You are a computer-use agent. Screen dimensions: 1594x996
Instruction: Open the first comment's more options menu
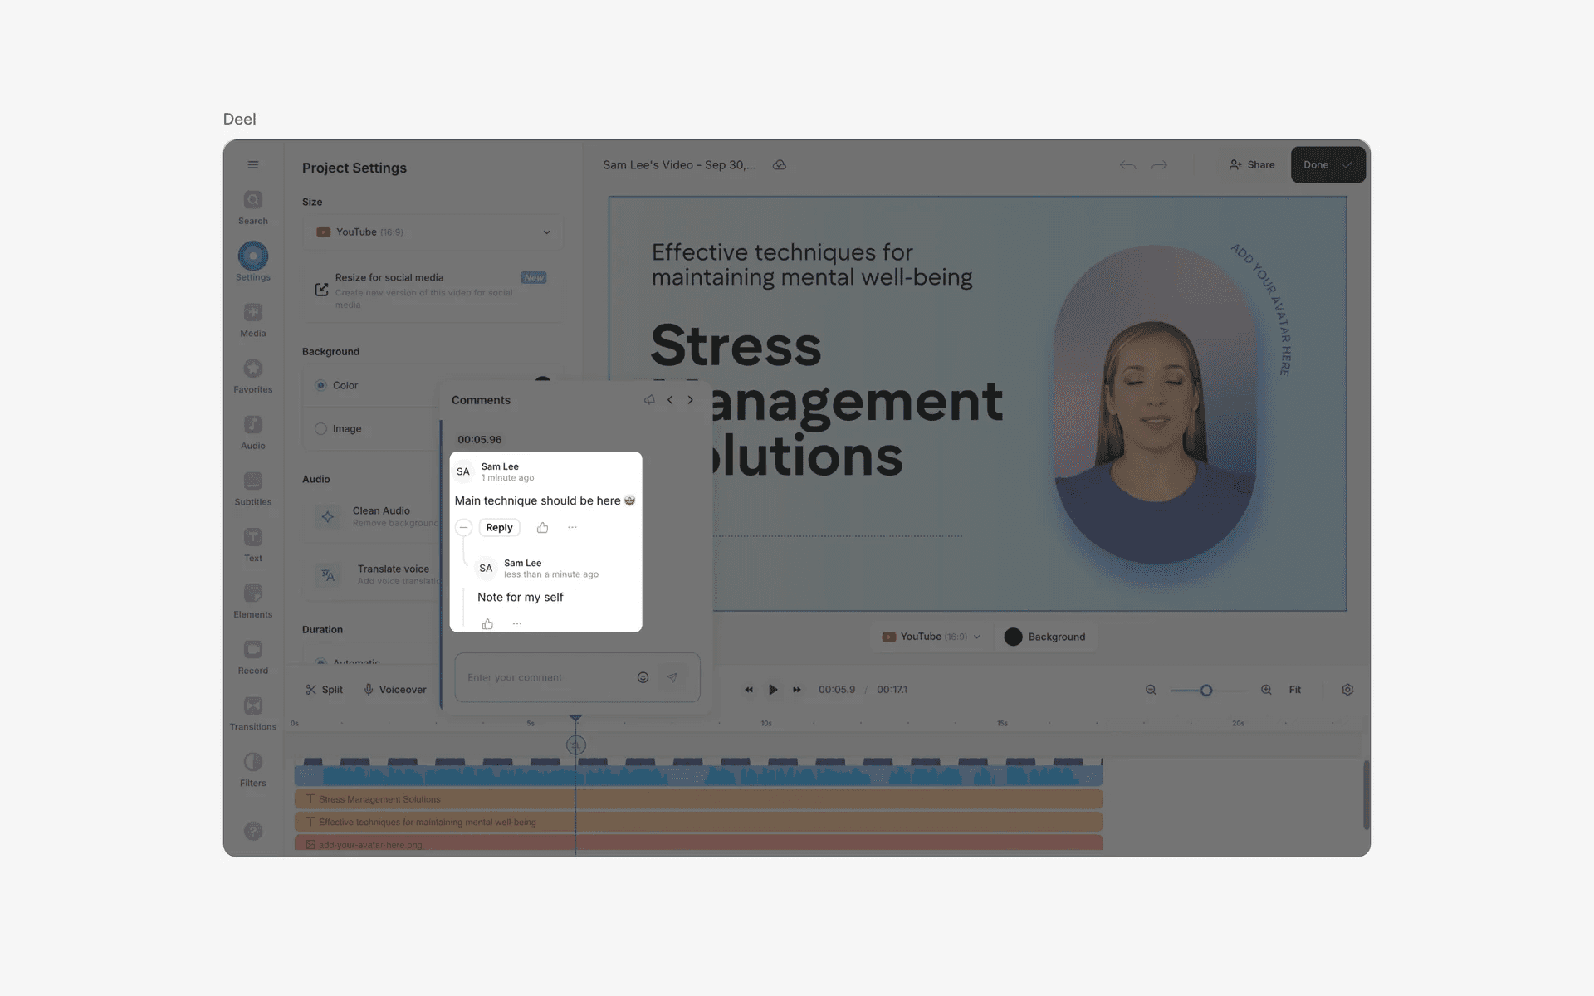572,528
